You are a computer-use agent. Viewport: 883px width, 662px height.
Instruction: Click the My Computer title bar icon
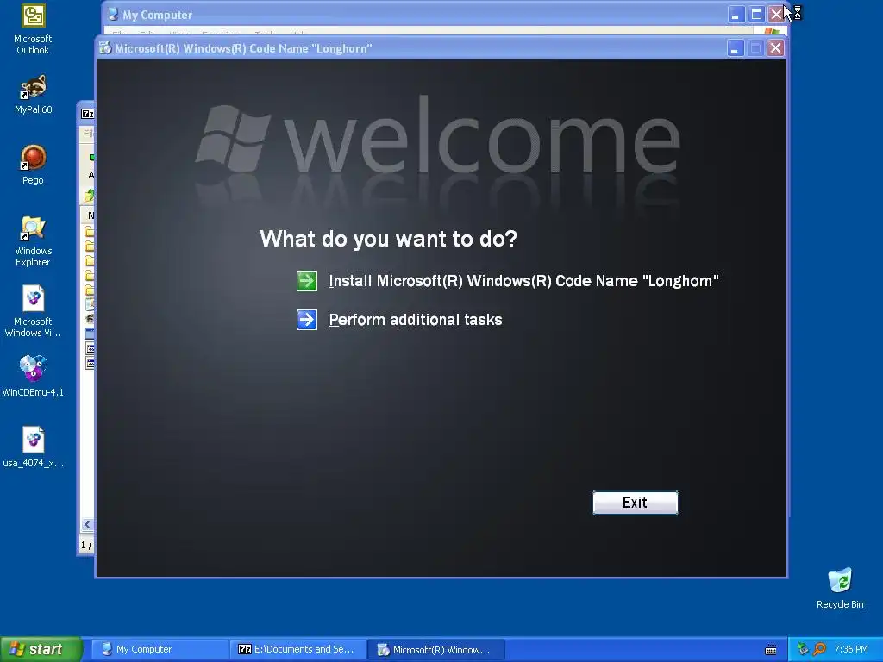pos(113,15)
